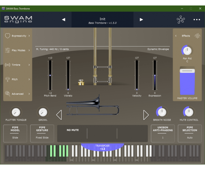Click the Flutter Tongue knob
Image resolution: width=205 pixels, height=170 pixels.
16,112
